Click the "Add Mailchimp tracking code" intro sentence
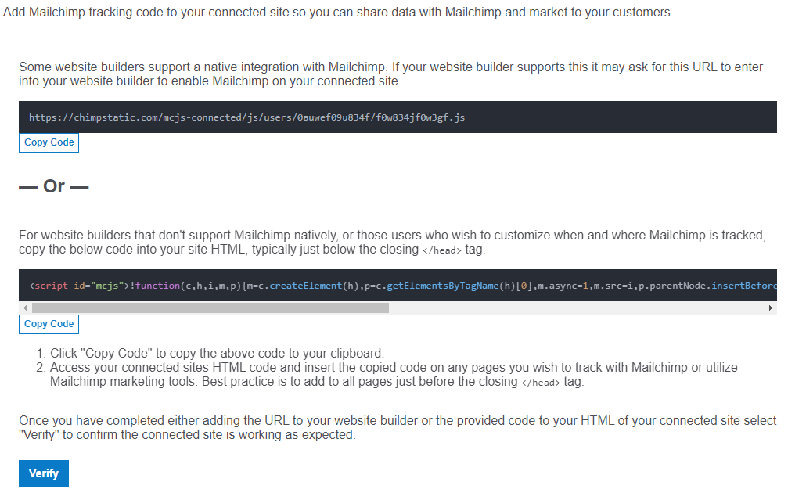The width and height of the screenshot is (788, 500). click(338, 12)
